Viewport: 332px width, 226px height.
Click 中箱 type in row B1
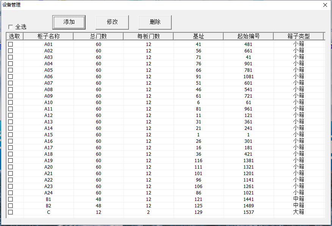tap(299, 199)
